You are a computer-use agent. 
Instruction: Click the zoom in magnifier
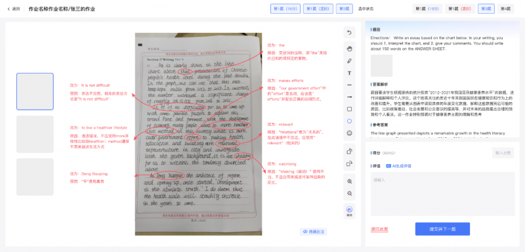(x=349, y=181)
